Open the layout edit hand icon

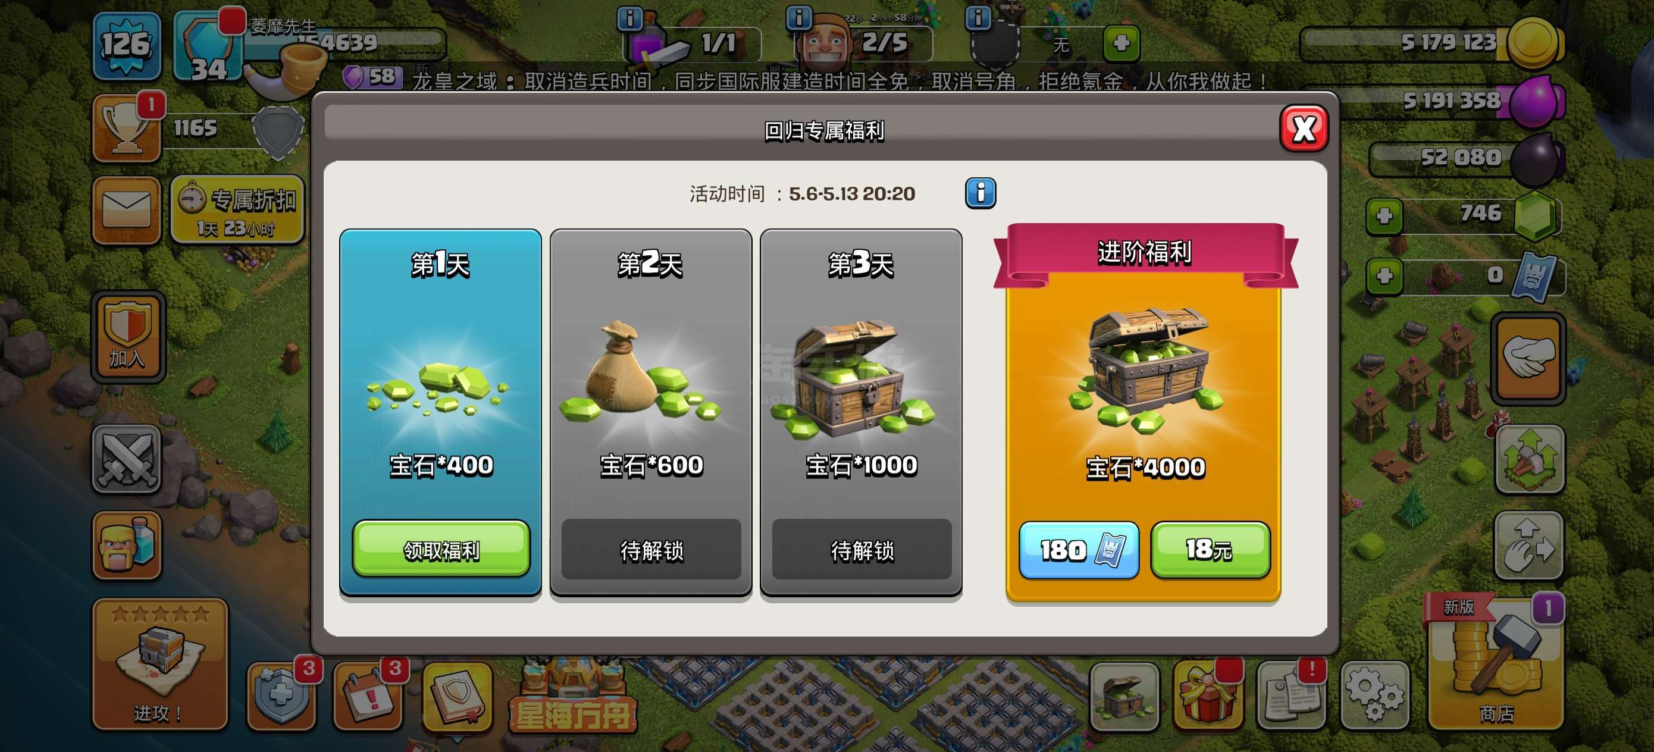pyautogui.click(x=1529, y=545)
